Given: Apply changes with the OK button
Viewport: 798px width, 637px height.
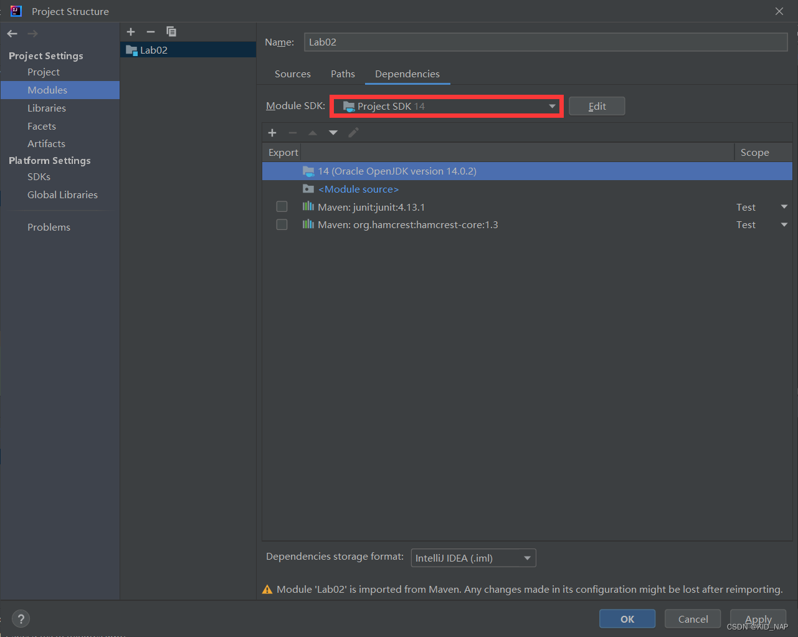Looking at the screenshot, I should pyautogui.click(x=627, y=618).
